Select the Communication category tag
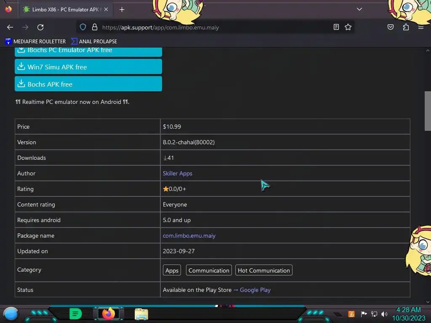 pos(209,270)
